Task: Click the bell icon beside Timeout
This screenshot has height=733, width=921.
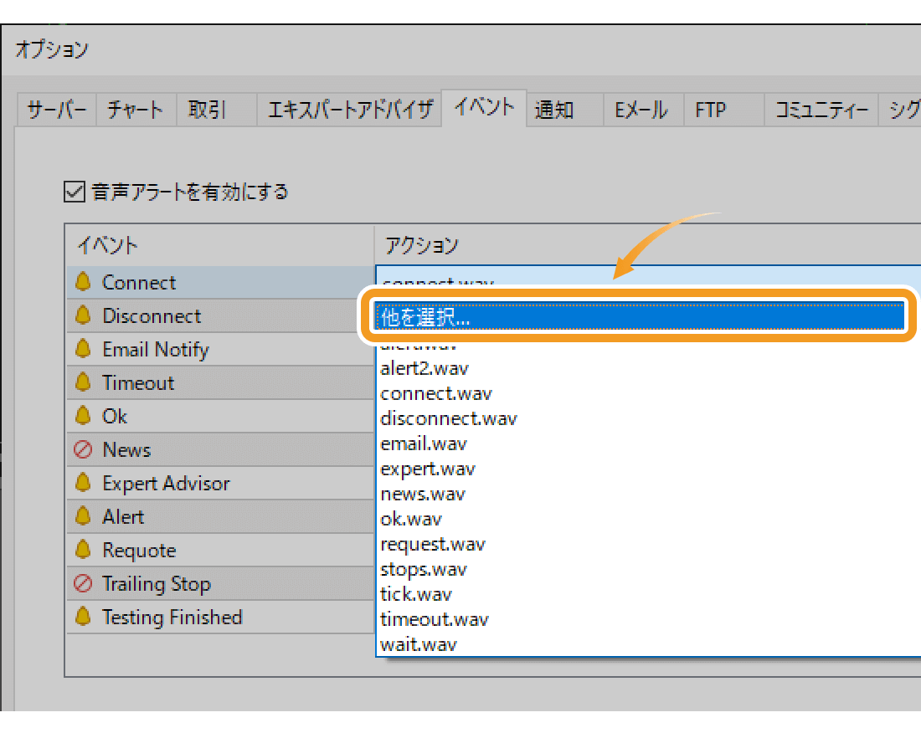Action: click(82, 382)
